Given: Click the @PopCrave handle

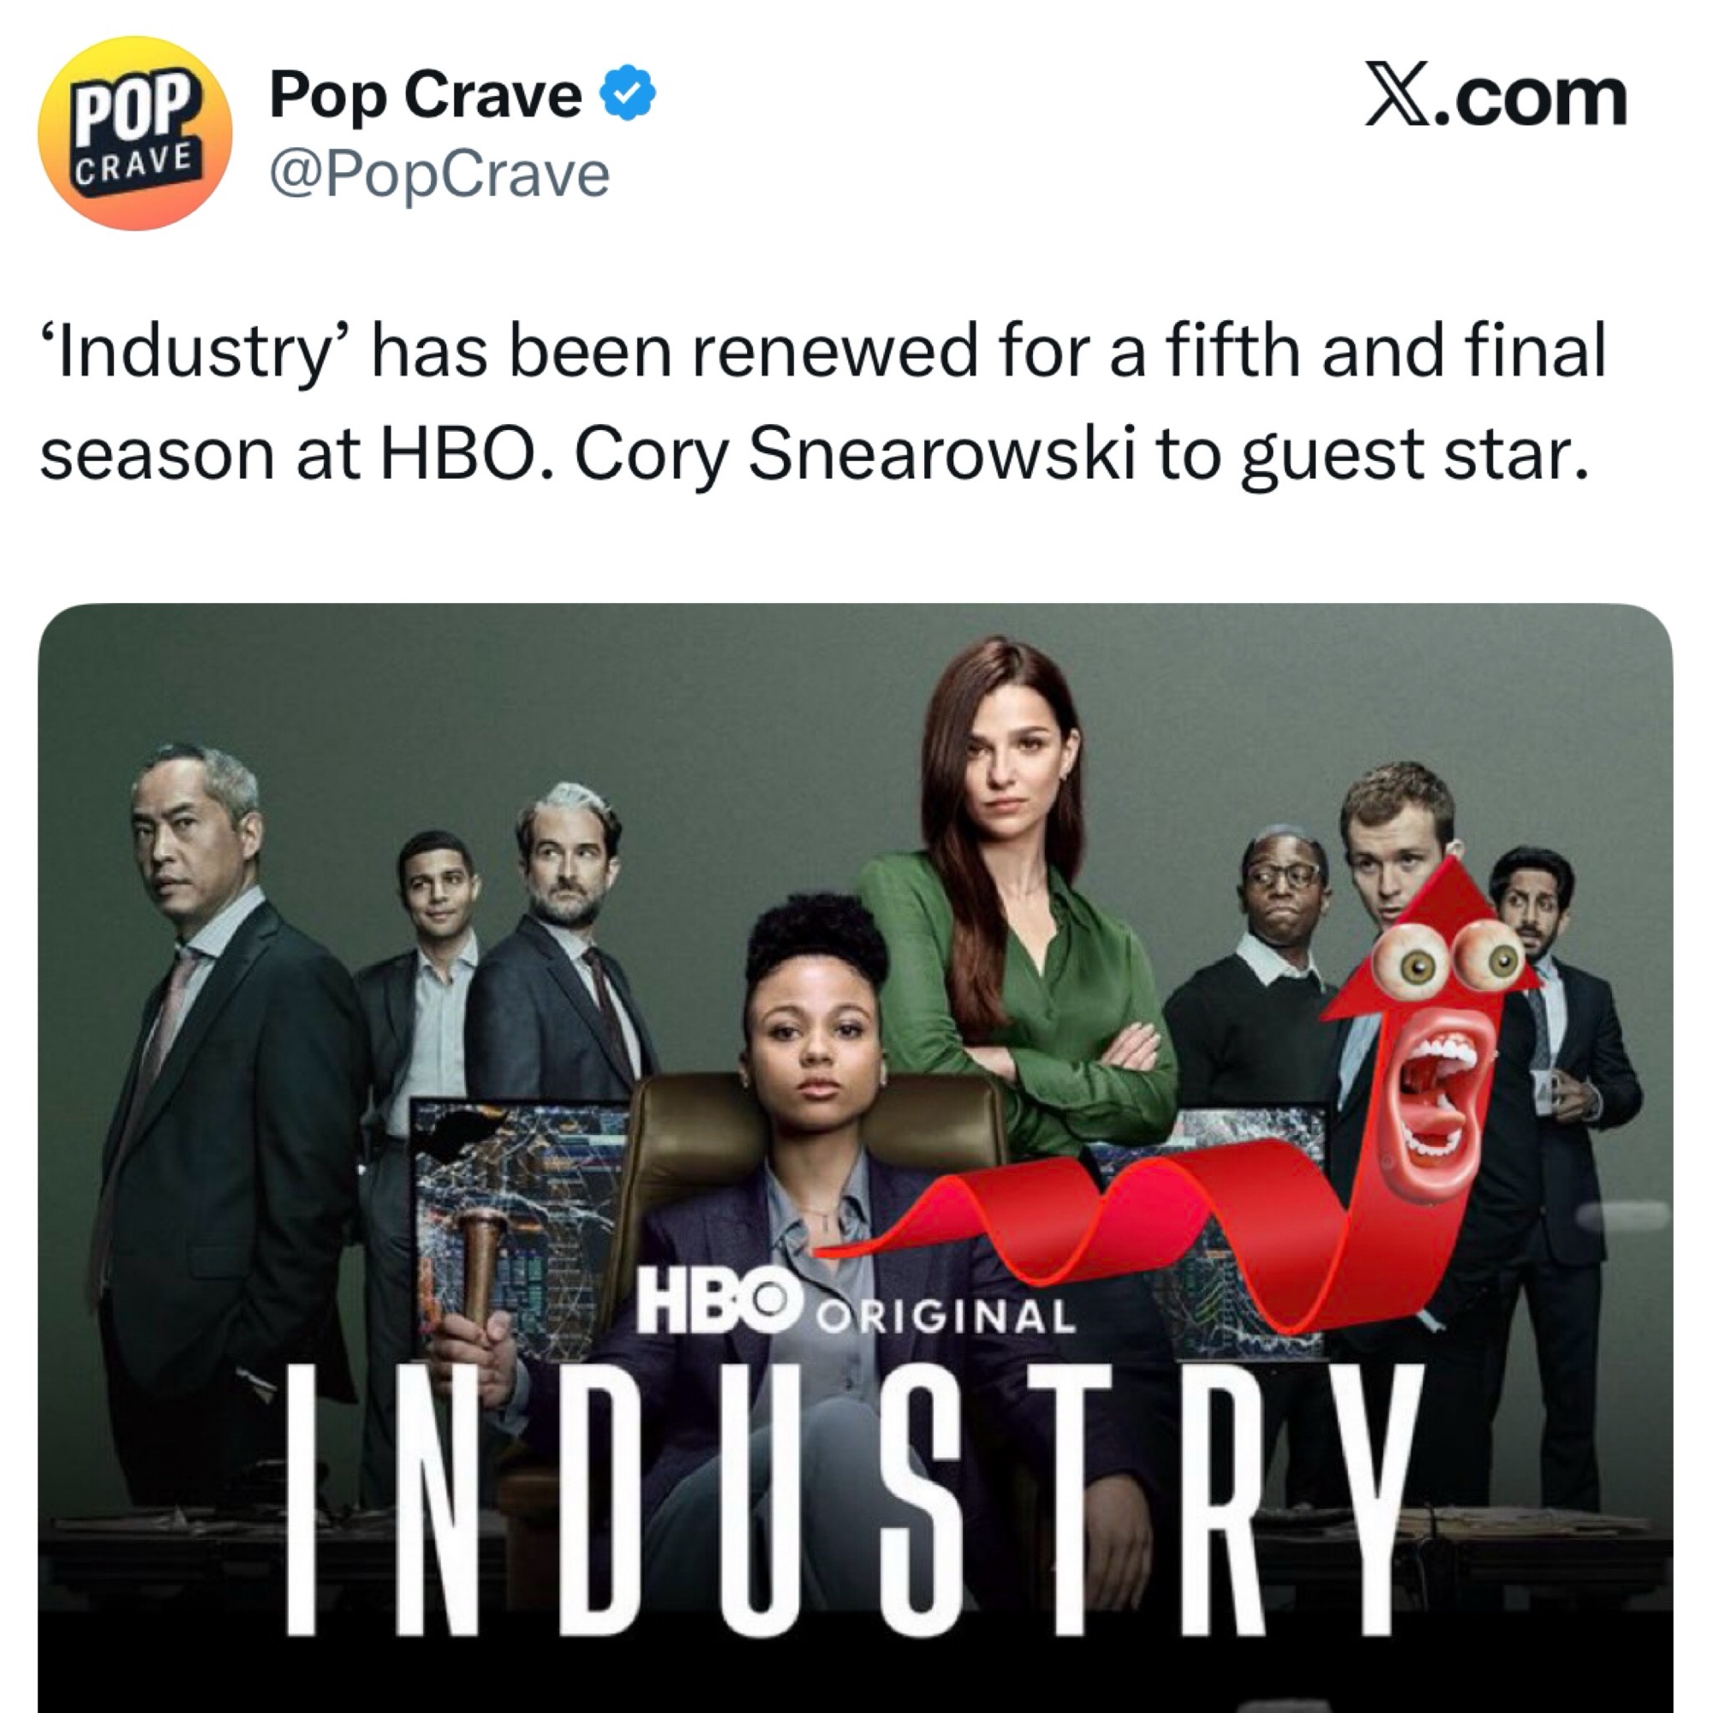Looking at the screenshot, I should tap(439, 175).
